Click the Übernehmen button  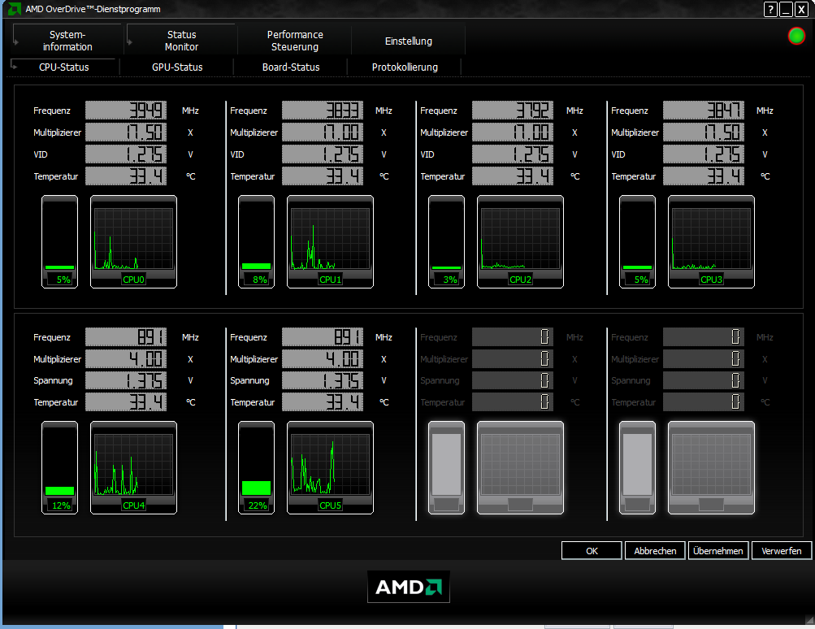click(717, 550)
